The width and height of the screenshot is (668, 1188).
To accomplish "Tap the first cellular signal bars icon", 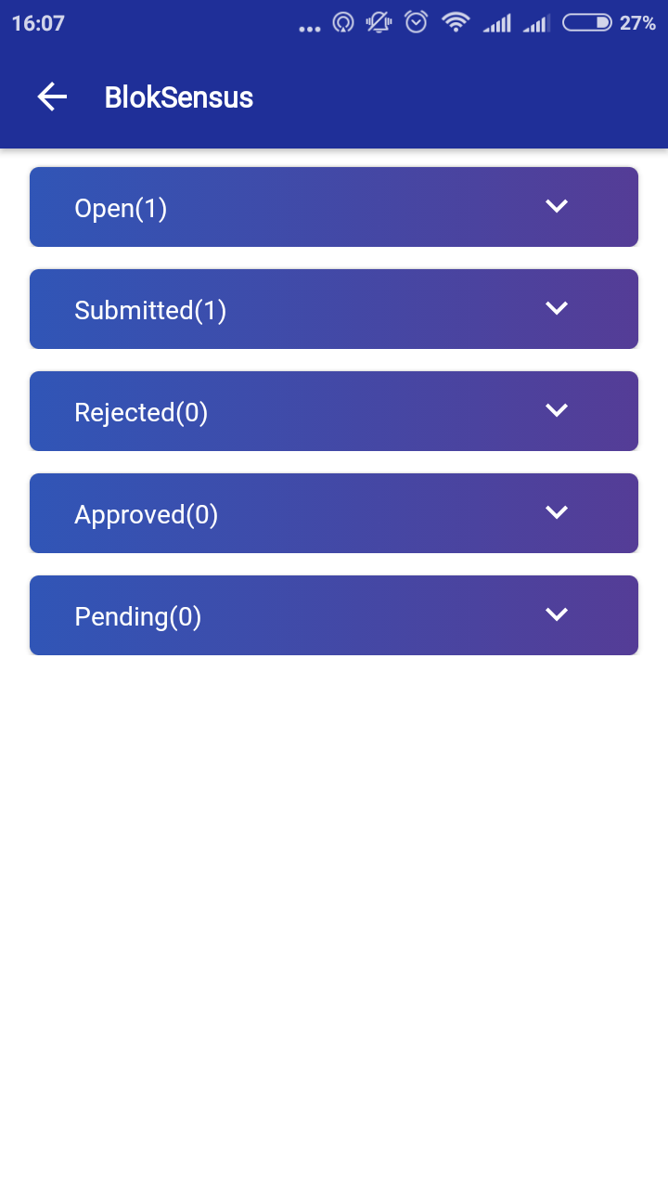I will click(497, 23).
